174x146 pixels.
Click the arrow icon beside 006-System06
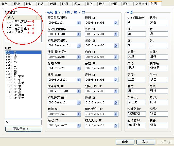click(116, 57)
